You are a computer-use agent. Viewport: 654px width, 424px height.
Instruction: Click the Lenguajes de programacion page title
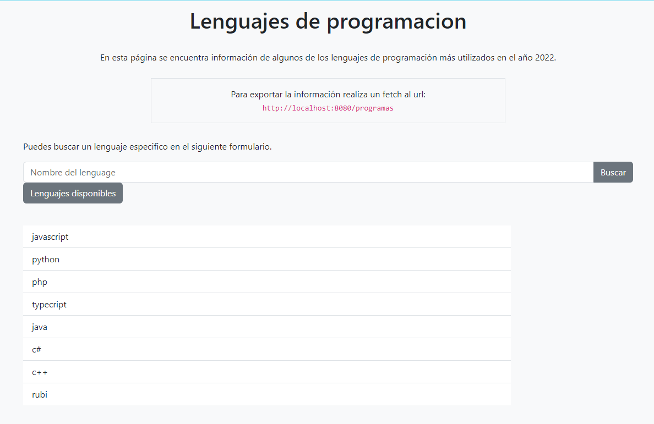click(328, 21)
